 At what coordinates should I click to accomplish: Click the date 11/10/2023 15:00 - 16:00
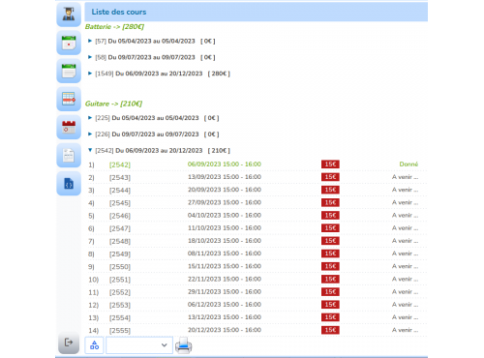click(225, 228)
